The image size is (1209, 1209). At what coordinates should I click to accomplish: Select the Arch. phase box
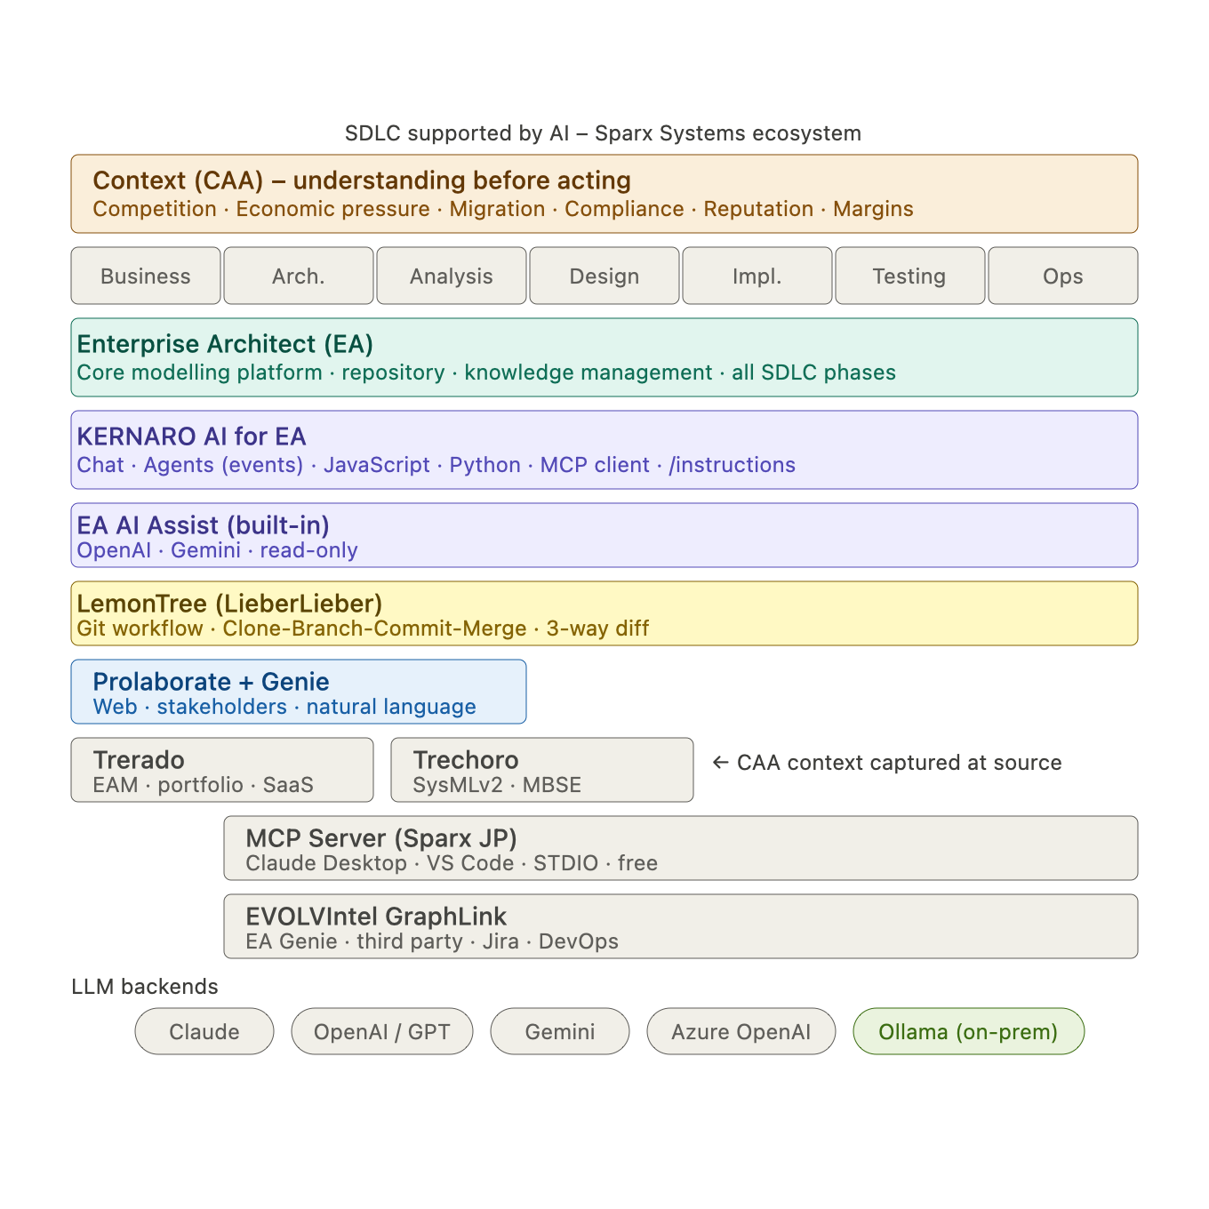(299, 276)
